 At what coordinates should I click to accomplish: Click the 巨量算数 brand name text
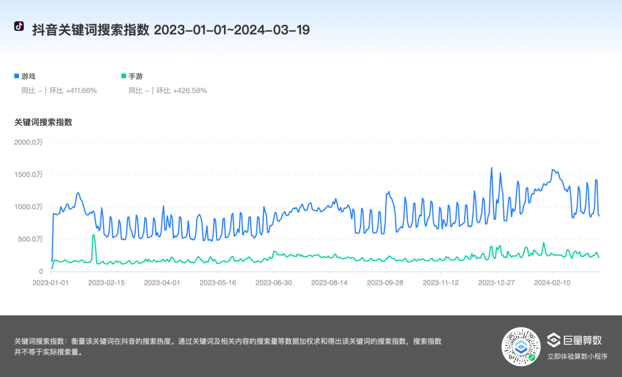click(x=582, y=340)
